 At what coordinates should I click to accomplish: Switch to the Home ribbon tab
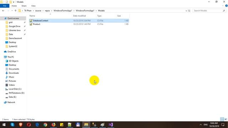point(14,6)
